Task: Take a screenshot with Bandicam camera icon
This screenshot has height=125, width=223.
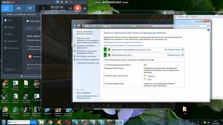Action: click(85, 8)
